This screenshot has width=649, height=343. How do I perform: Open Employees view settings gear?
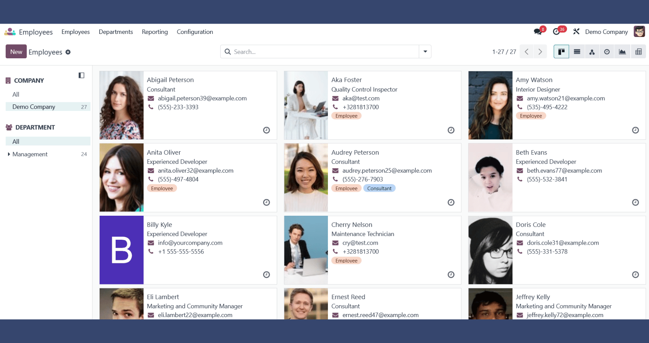coord(68,52)
